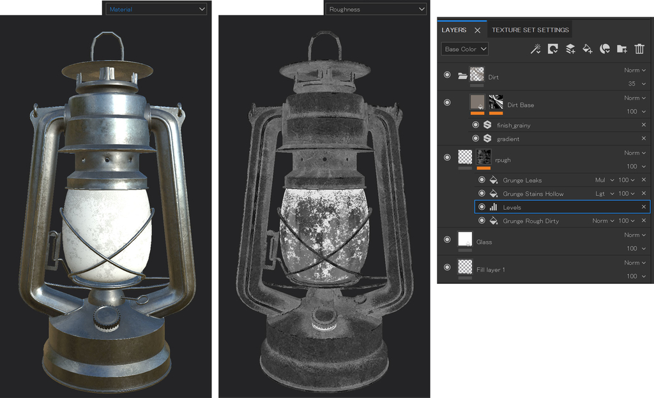Toggle visibility of Dirt Base layer
Viewport: 654px width, 398px height.
pyautogui.click(x=447, y=102)
